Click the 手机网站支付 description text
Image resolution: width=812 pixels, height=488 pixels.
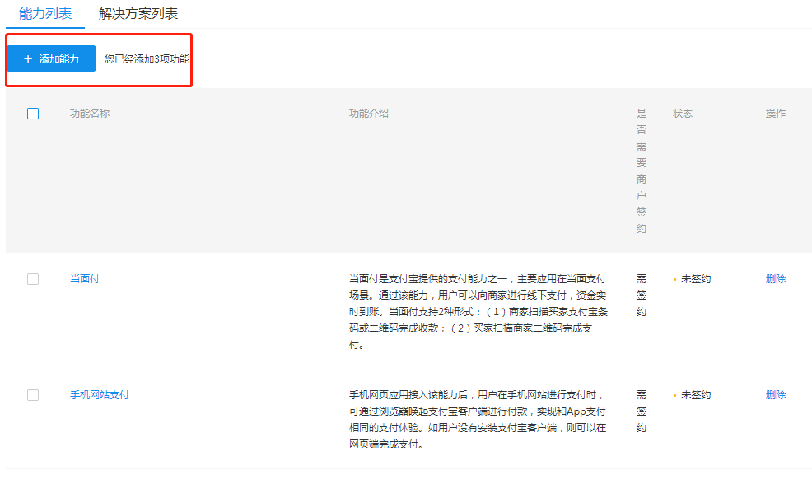click(478, 419)
